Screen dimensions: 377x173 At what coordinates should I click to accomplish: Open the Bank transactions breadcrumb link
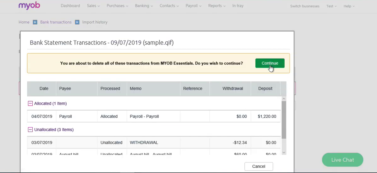(56, 22)
